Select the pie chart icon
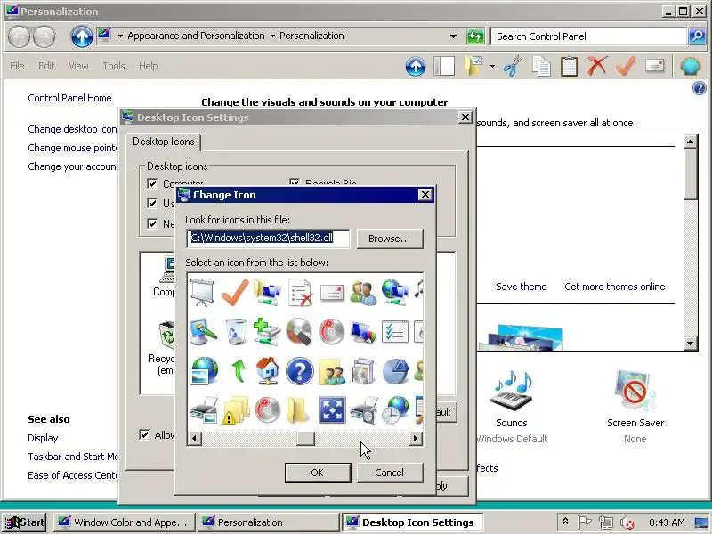 point(395,371)
